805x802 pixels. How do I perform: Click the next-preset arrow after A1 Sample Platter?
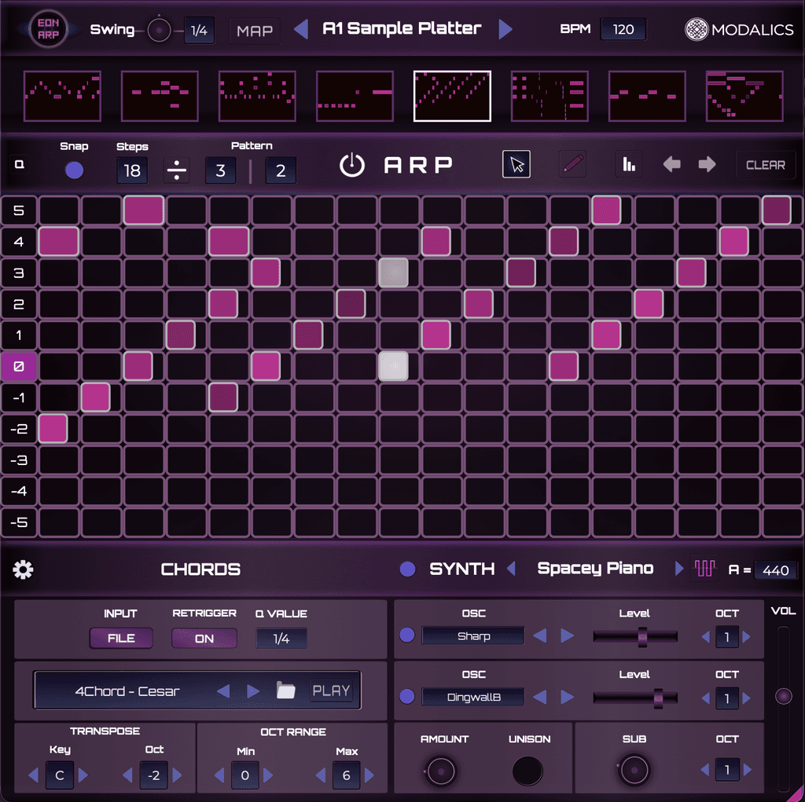[x=505, y=28]
